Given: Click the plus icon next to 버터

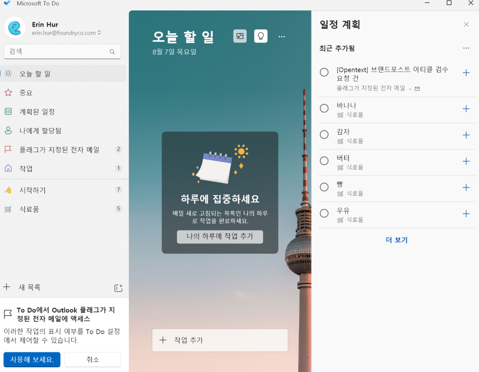Looking at the screenshot, I should pyautogui.click(x=466, y=161).
